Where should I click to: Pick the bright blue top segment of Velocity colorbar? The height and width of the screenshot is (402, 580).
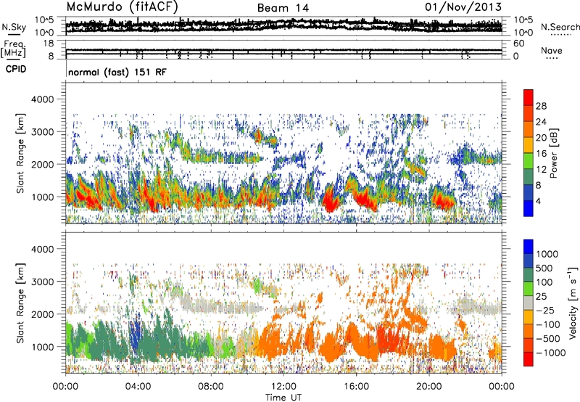[529, 247]
